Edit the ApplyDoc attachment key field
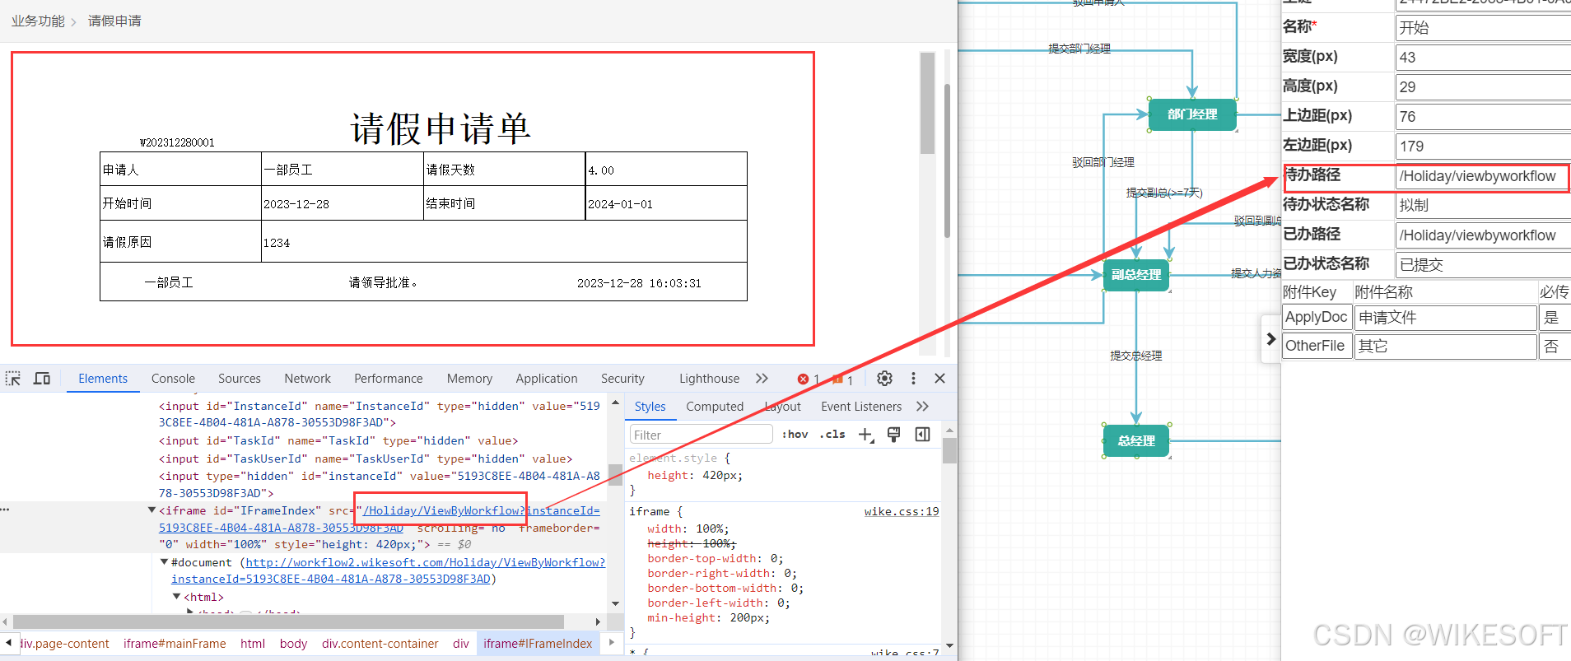Screen dimensions: 1571x661 pyautogui.click(x=1317, y=318)
